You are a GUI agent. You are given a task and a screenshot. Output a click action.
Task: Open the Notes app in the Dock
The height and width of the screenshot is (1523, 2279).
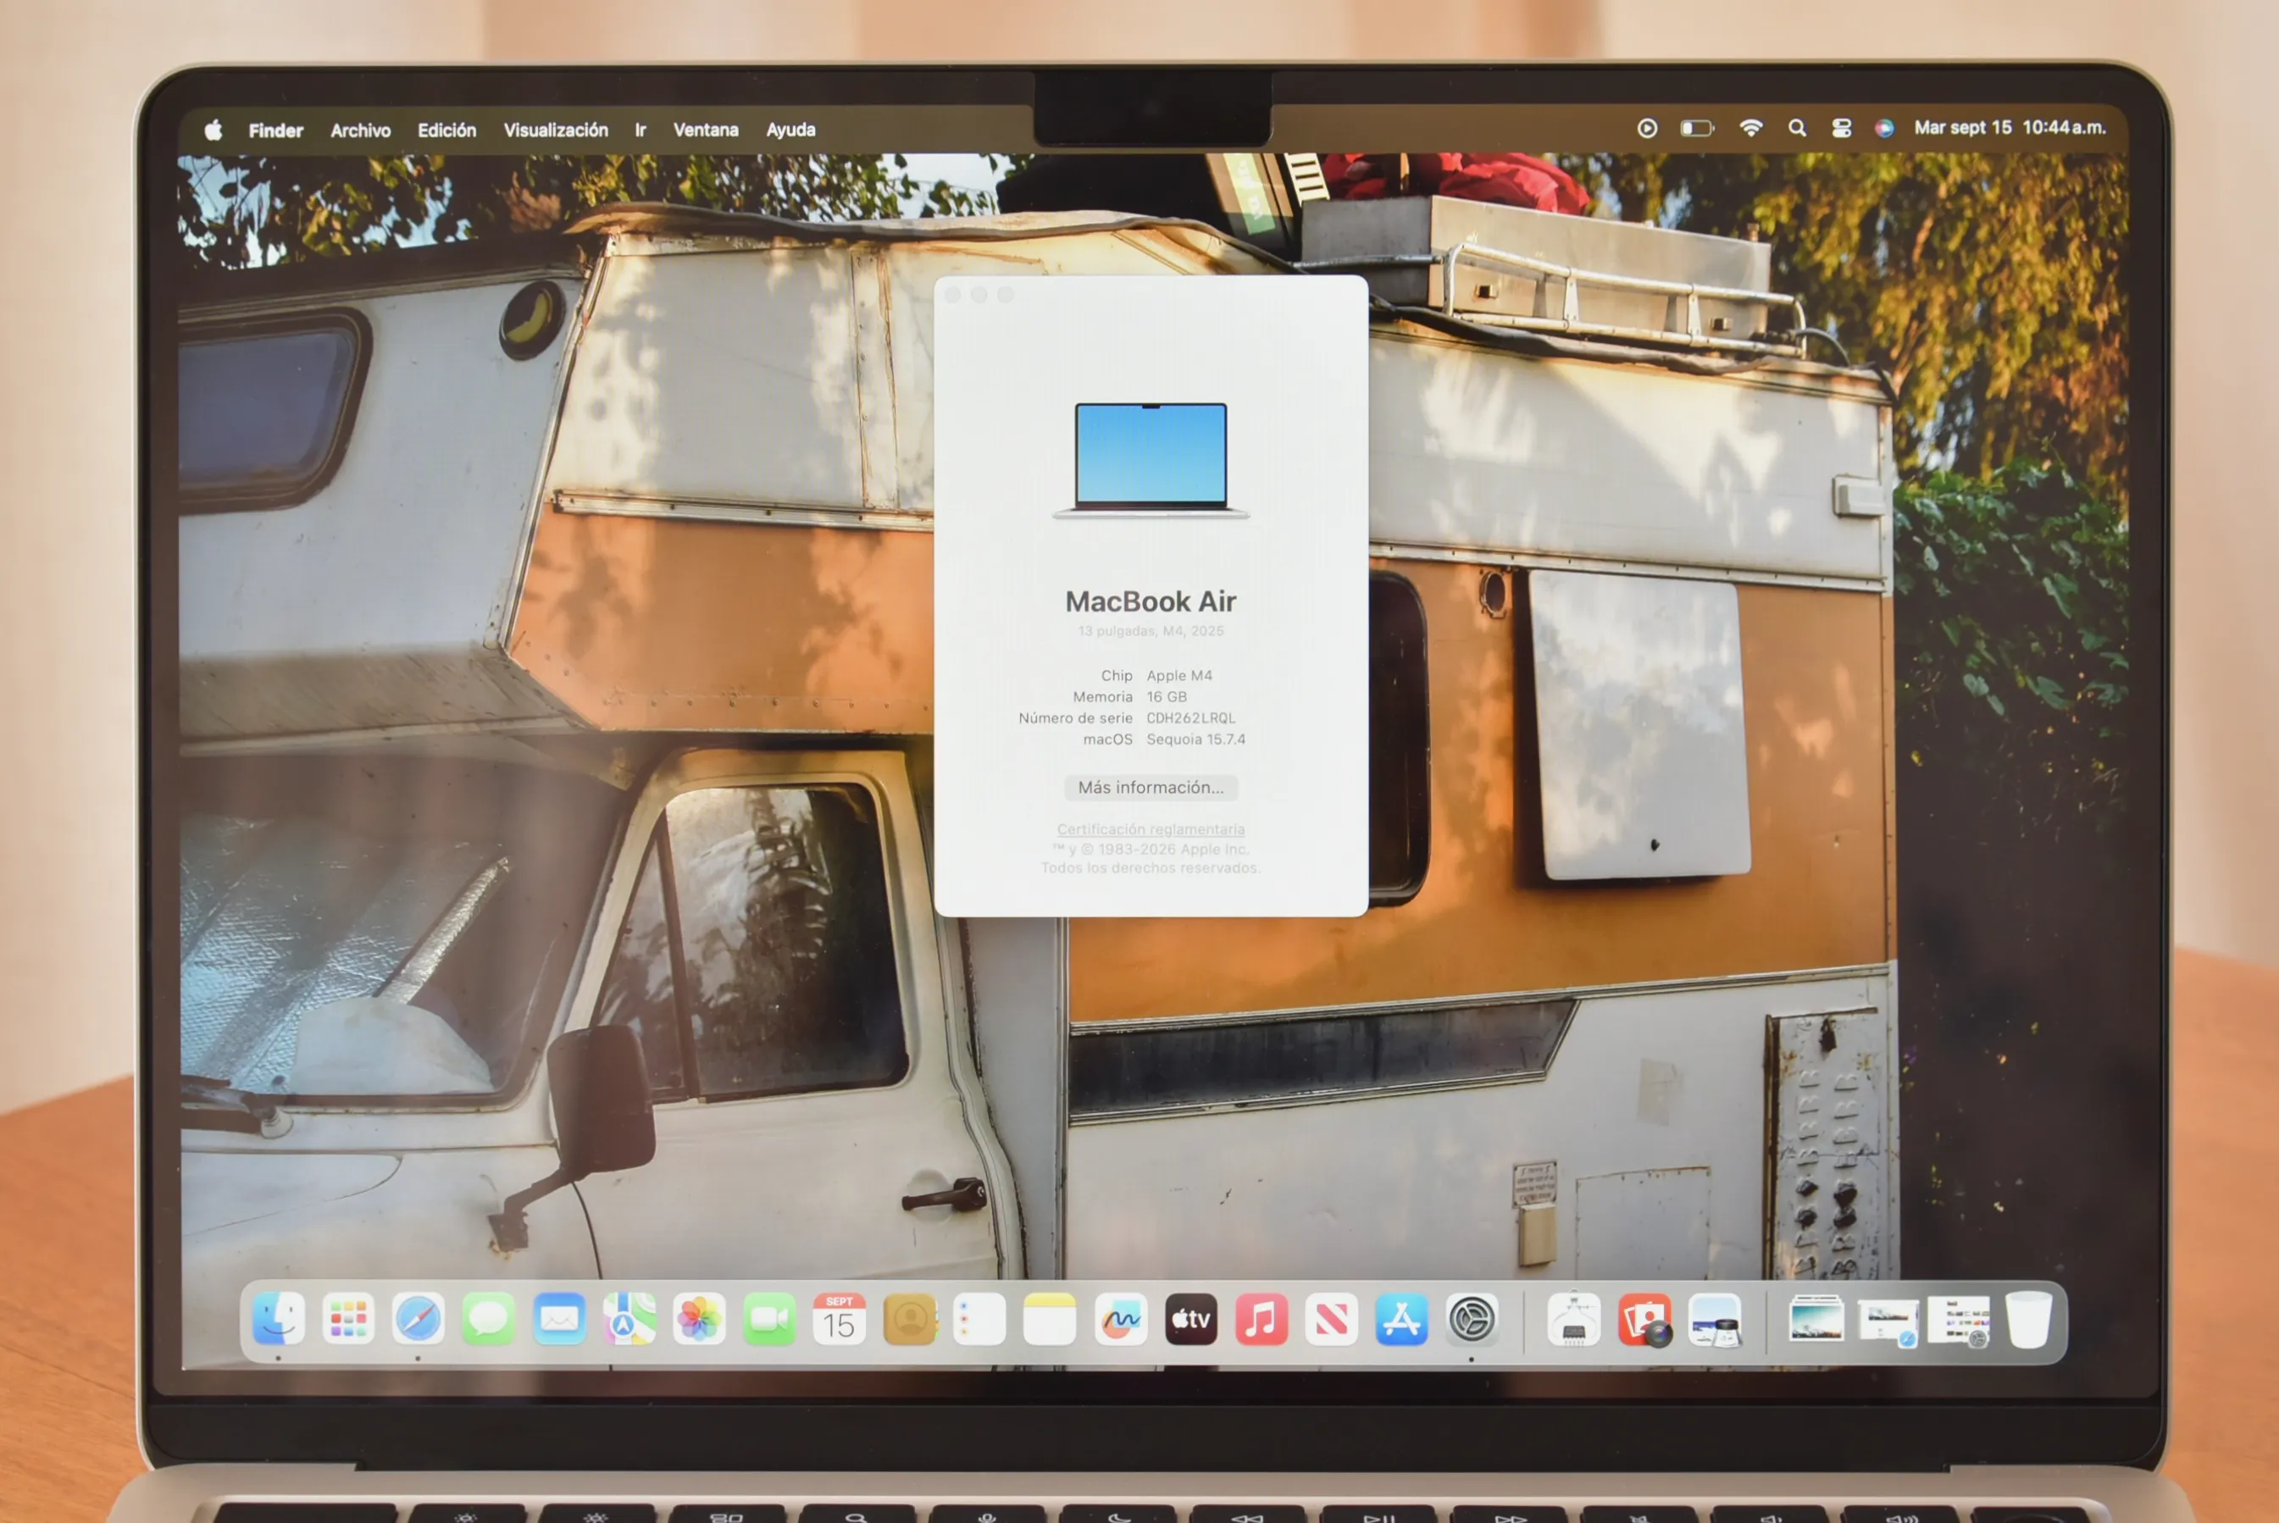[x=1051, y=1319]
